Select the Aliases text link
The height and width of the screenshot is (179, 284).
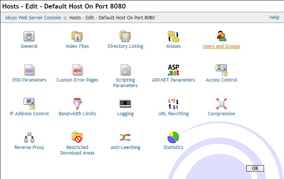[173, 46]
